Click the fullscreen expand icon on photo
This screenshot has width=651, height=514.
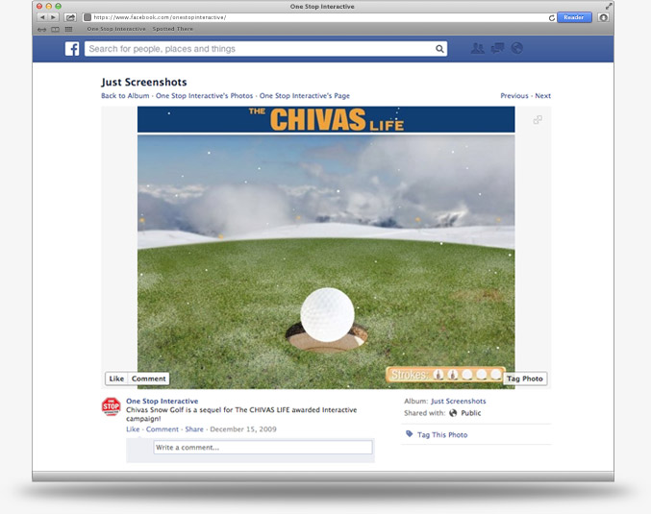[538, 120]
